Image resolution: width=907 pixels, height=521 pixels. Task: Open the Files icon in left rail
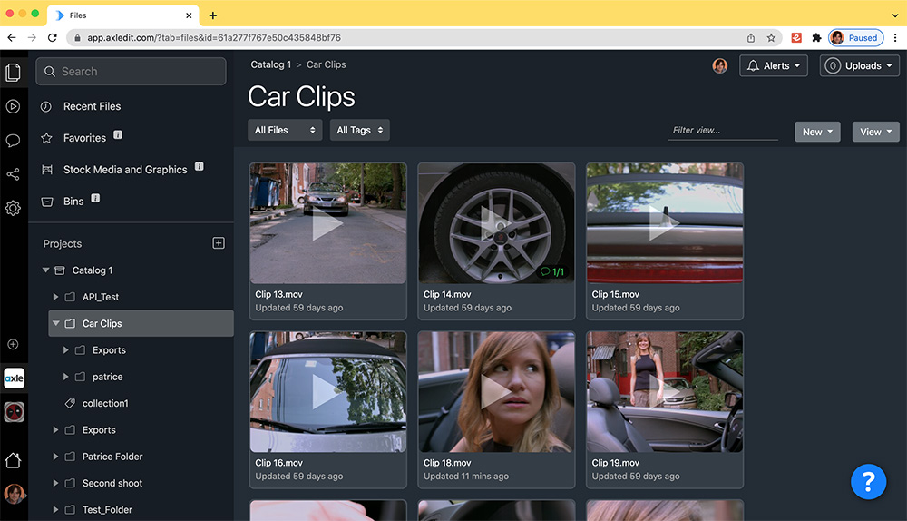(x=13, y=73)
